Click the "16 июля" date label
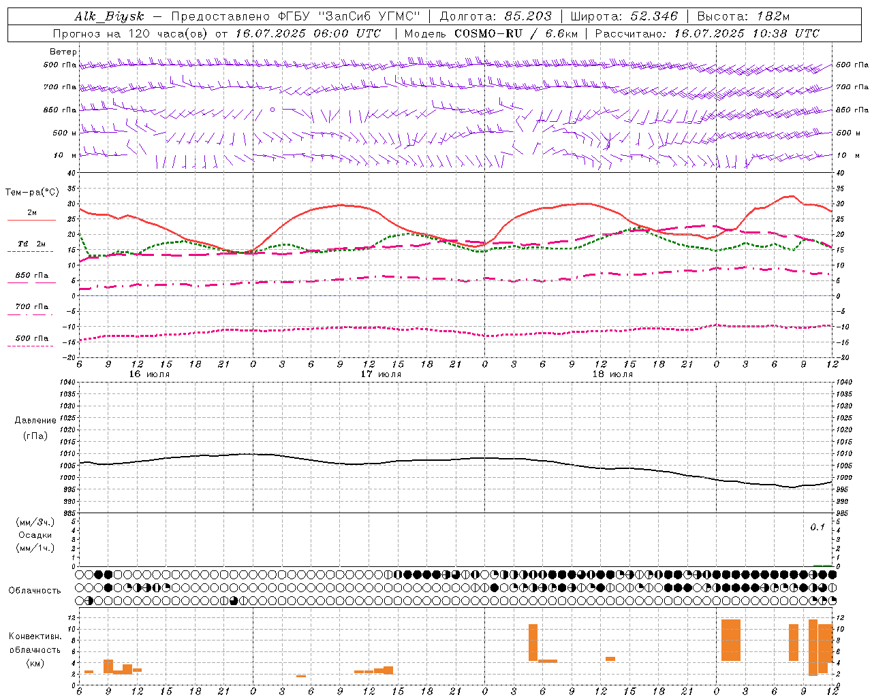 coord(149,374)
